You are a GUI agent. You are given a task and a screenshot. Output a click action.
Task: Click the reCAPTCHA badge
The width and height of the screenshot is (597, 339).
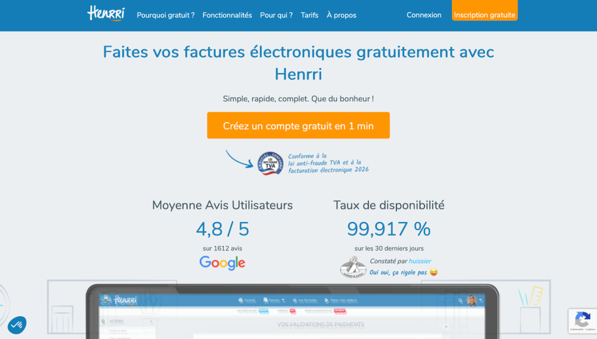[582, 321]
